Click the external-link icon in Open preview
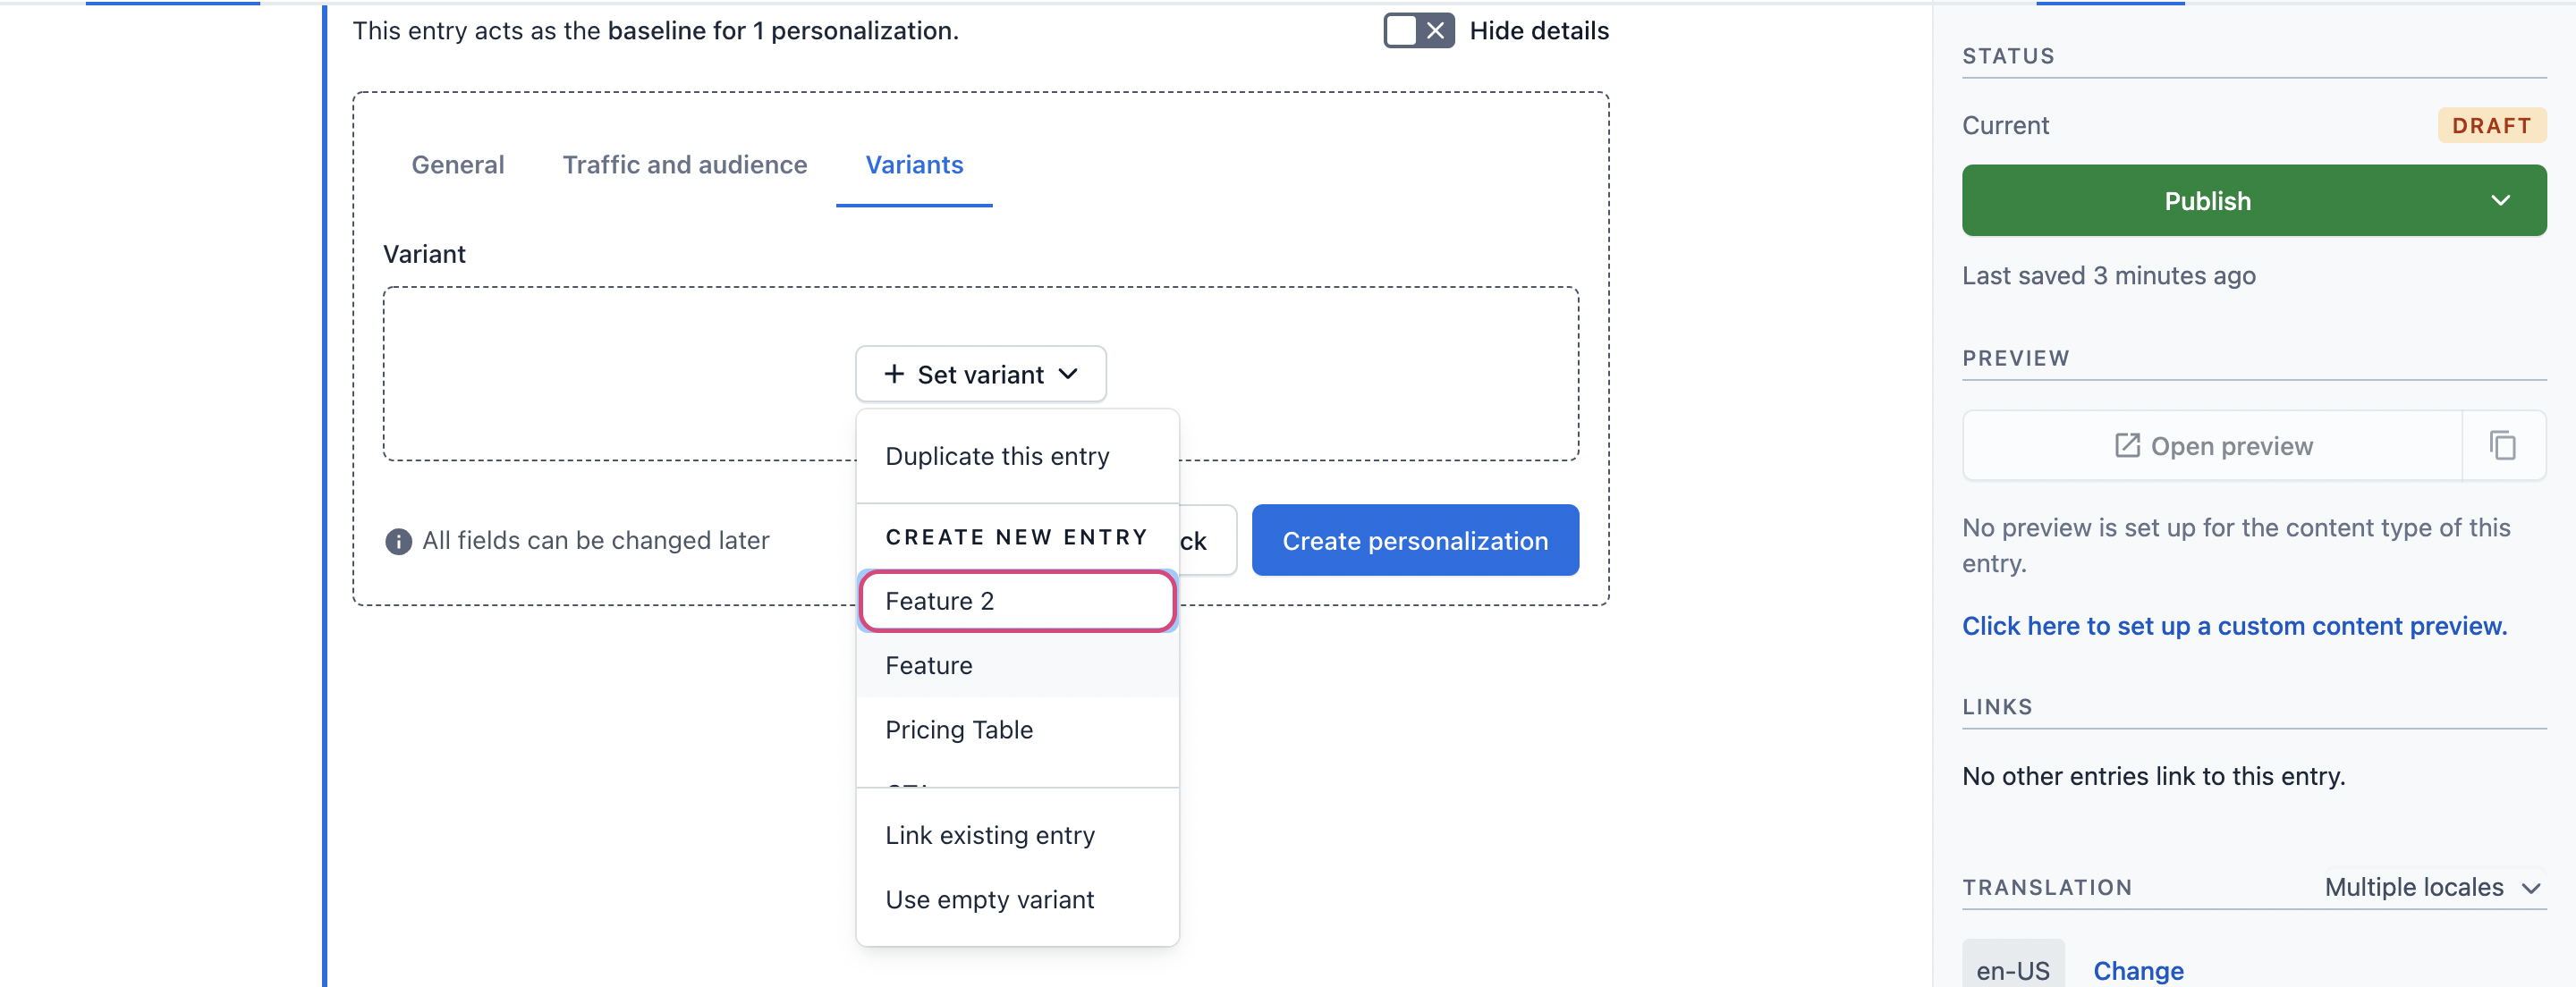Screen dimensions: 2576x987 point(2127,445)
